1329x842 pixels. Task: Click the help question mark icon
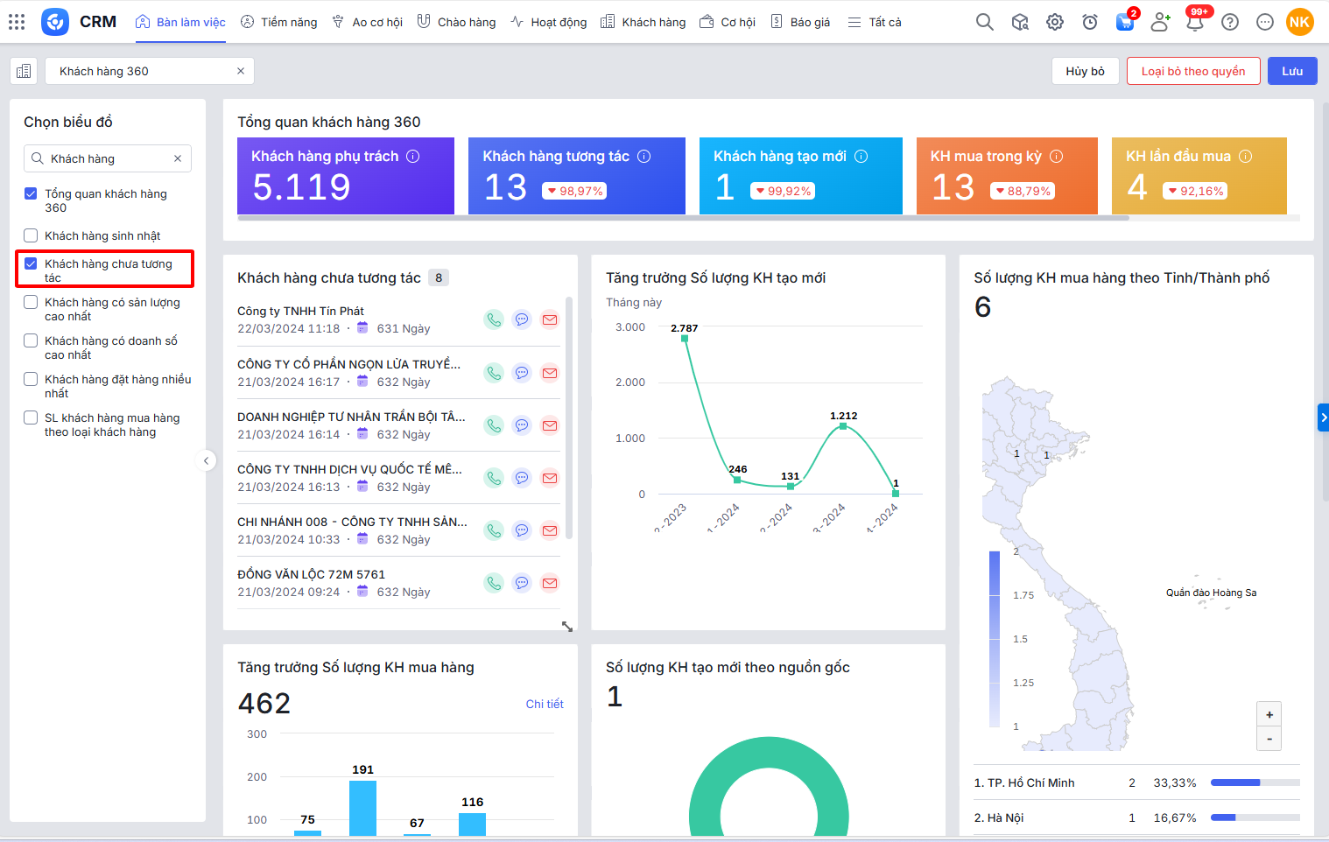(1230, 22)
